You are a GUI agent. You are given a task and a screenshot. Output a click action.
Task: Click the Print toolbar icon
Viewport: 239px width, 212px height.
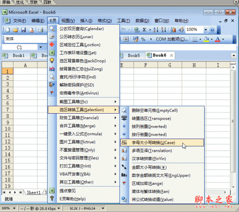(41, 30)
